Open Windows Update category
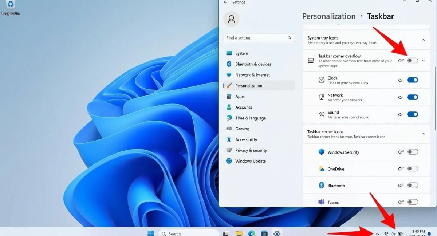Screen dimensions: 437x236 click(259, 161)
